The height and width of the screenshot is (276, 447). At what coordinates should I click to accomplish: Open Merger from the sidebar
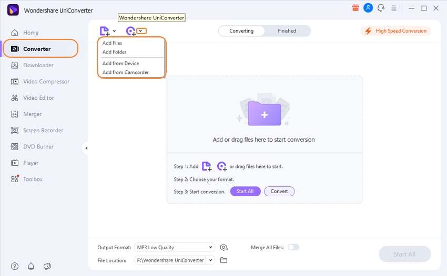(x=26, y=114)
